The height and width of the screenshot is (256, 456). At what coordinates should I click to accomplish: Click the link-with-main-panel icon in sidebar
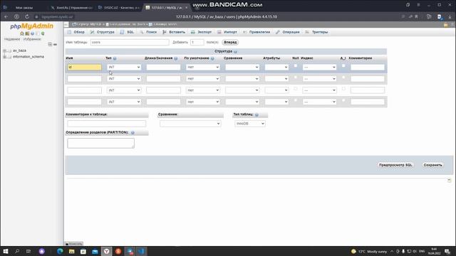(56, 44)
